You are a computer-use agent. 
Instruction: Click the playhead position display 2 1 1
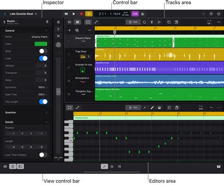(x=103, y=14)
